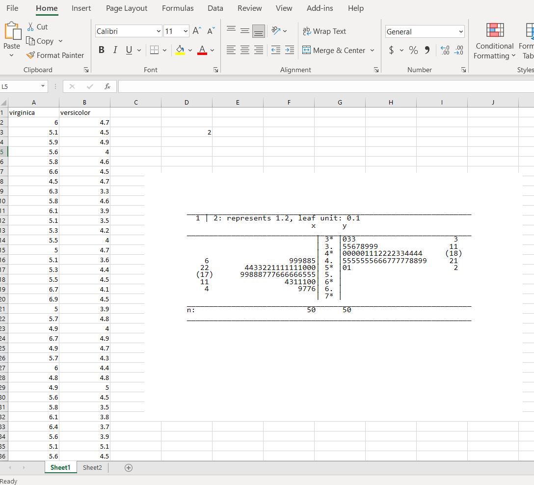534x485 pixels.
Task: Toggle Bottom Align button
Action: pos(259,31)
